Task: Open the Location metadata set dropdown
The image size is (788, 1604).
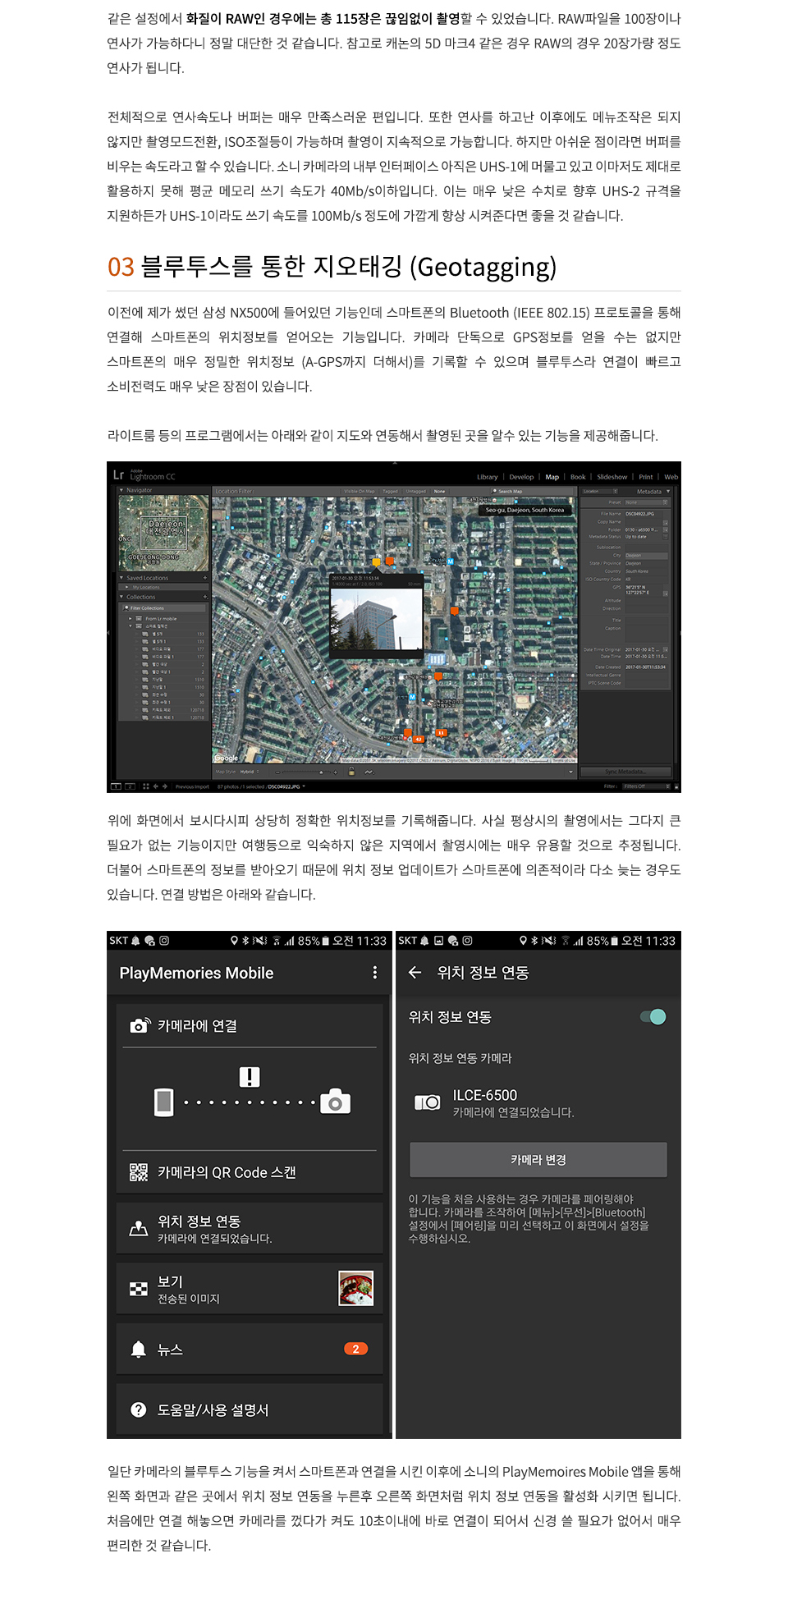Action: (600, 491)
